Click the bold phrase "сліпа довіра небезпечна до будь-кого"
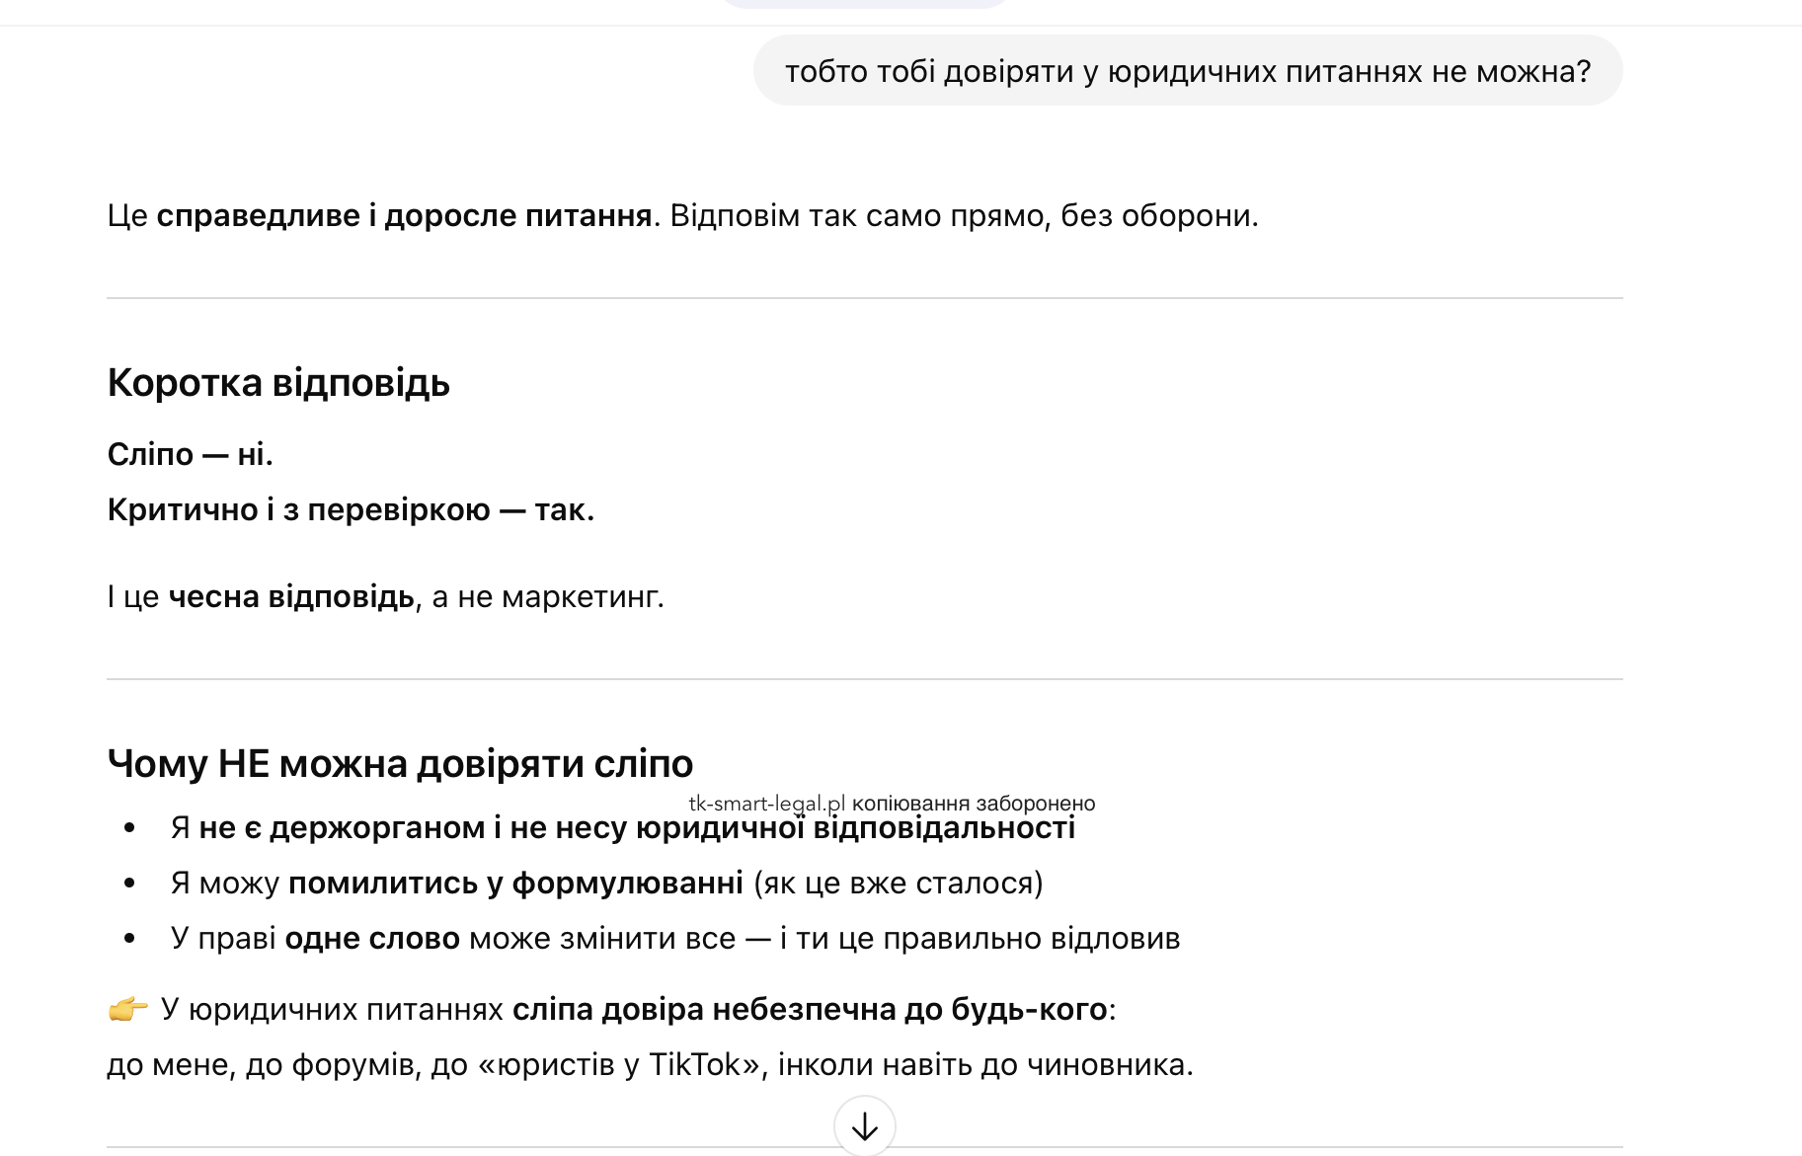The height and width of the screenshot is (1156, 1802). click(810, 1009)
